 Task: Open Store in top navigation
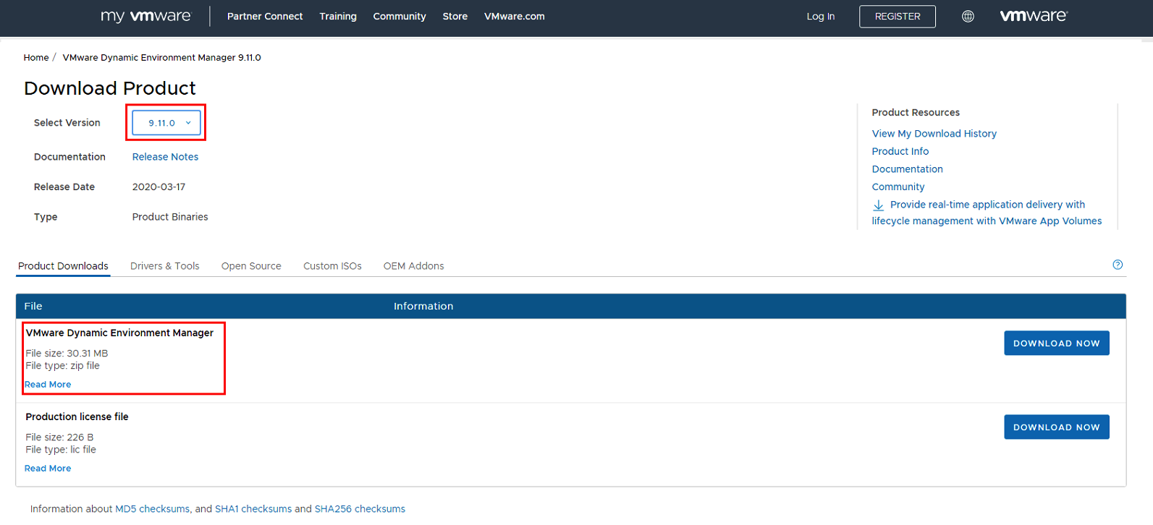coord(455,16)
